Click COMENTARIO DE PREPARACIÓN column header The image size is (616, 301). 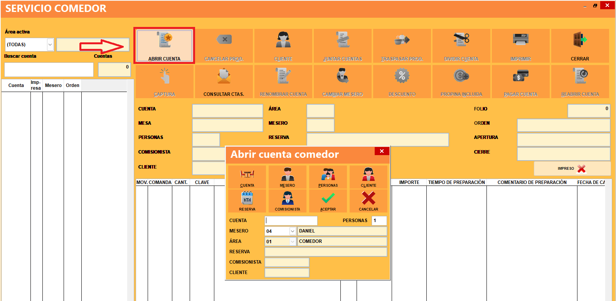(x=532, y=182)
